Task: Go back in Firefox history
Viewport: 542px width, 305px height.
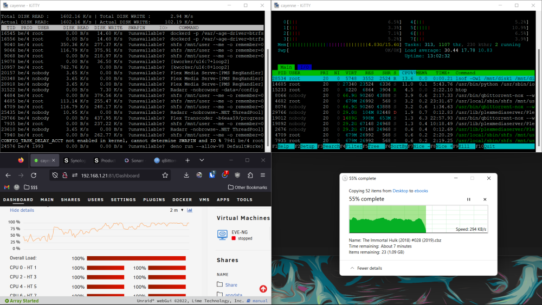Action: coord(8,176)
